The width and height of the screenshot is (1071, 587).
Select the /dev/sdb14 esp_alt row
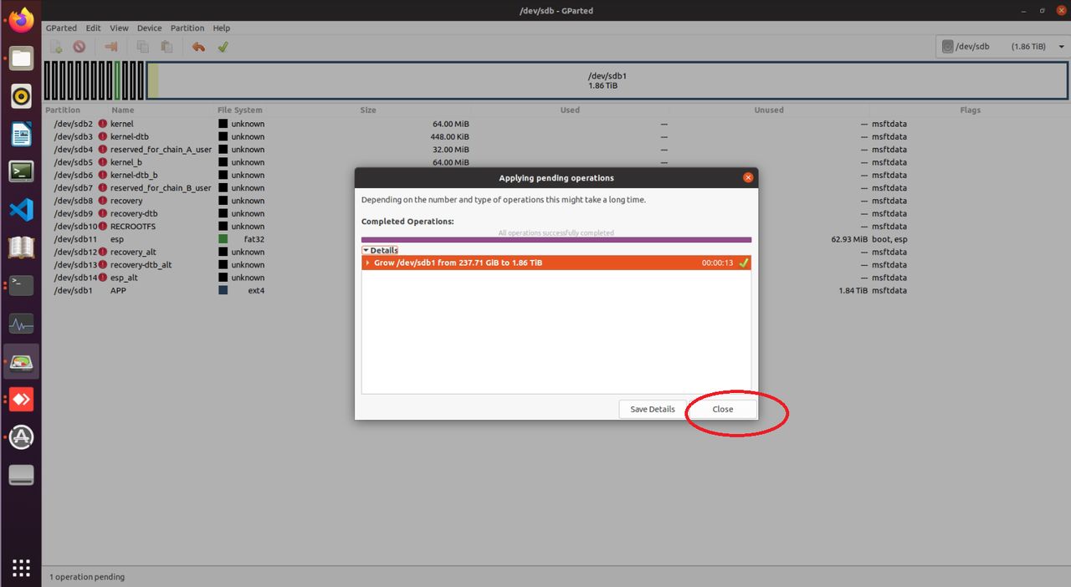click(x=556, y=278)
